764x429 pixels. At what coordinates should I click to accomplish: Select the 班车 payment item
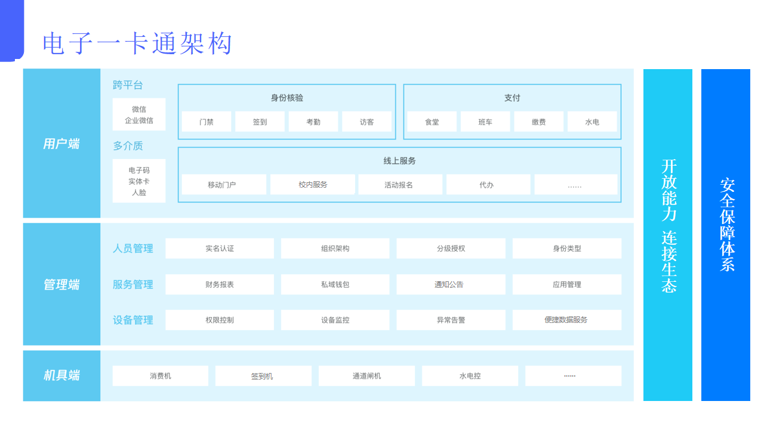coord(485,121)
